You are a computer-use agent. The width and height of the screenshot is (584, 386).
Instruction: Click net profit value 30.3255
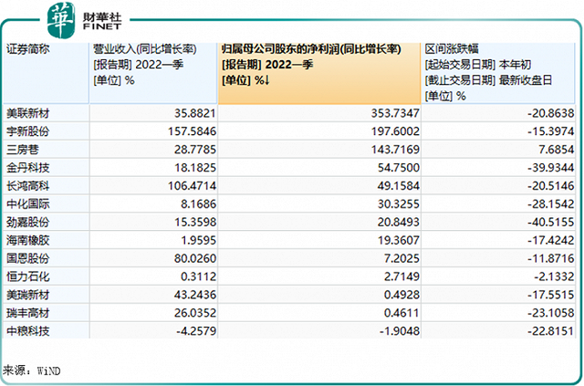coord(399,204)
